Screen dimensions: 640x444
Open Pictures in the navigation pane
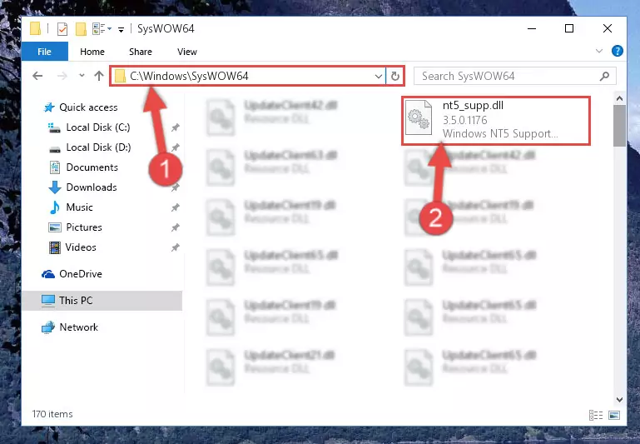point(84,227)
